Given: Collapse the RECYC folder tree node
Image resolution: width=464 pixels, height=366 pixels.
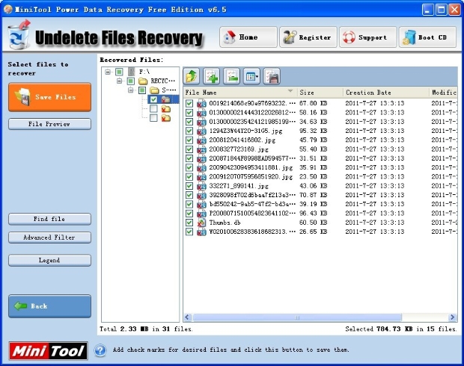Looking at the screenshot, I should [x=119, y=81].
